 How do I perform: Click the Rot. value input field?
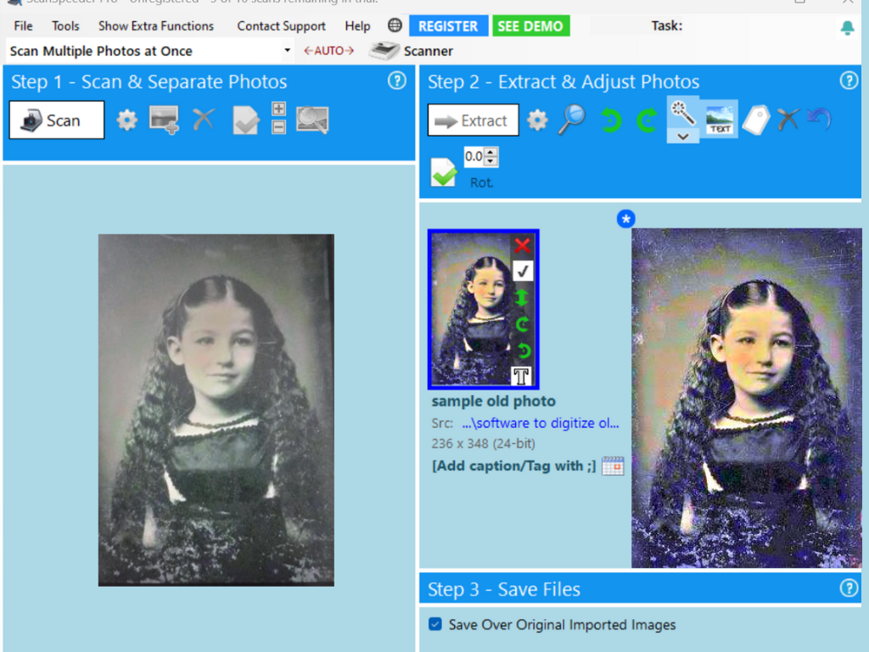(x=474, y=157)
